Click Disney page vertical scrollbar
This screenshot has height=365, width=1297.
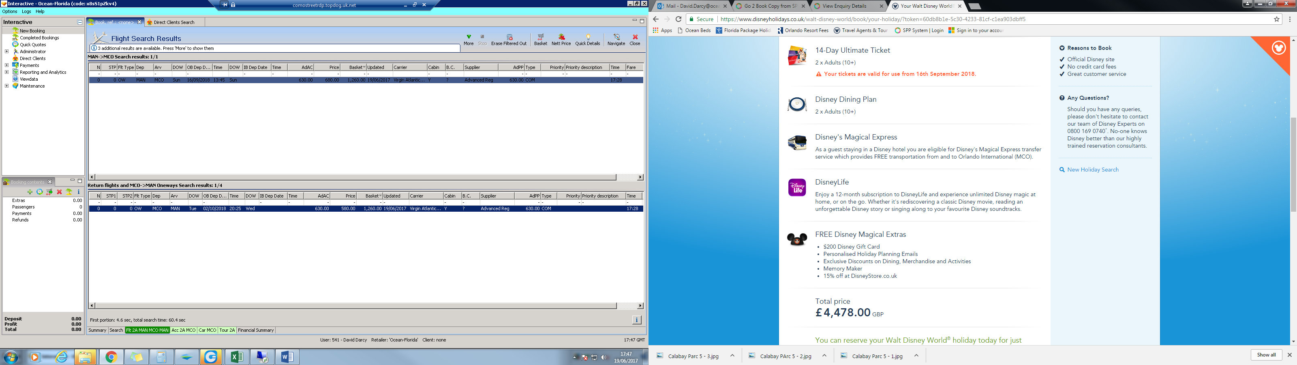point(1293,164)
